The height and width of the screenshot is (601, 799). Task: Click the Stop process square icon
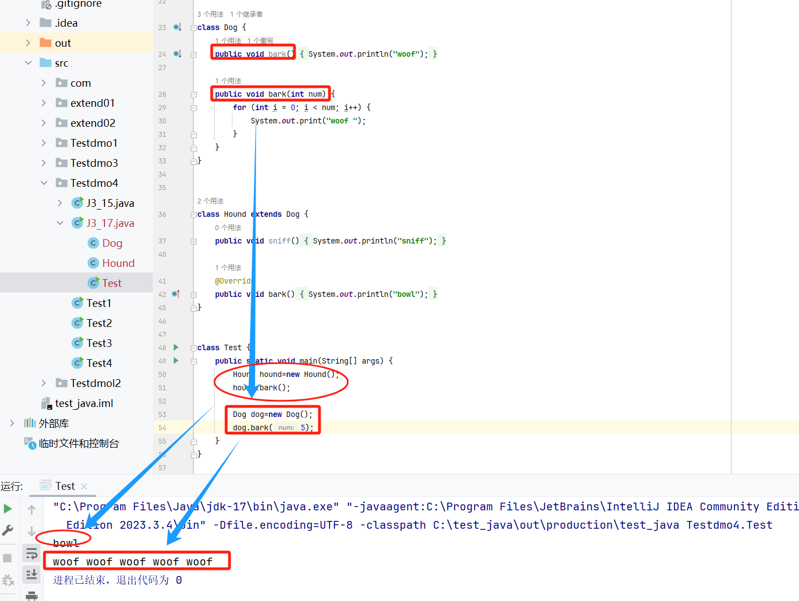coord(7,558)
